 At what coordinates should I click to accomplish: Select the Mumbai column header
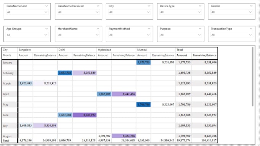click(x=142, y=50)
